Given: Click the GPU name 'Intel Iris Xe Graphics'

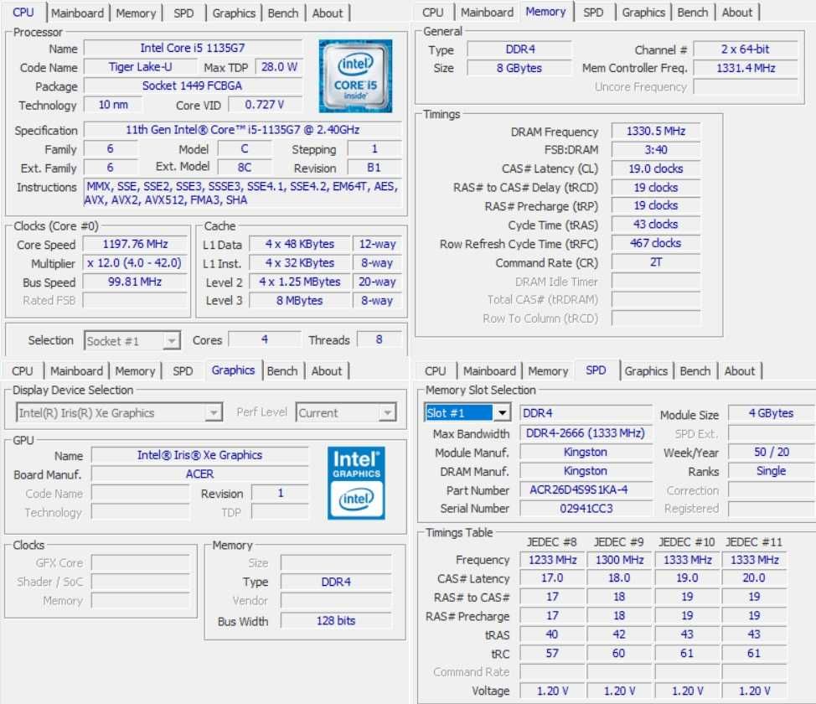Looking at the screenshot, I should [200, 455].
